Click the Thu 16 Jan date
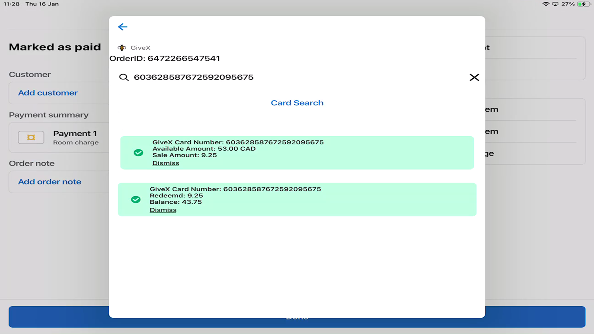The image size is (594, 334). (x=42, y=4)
